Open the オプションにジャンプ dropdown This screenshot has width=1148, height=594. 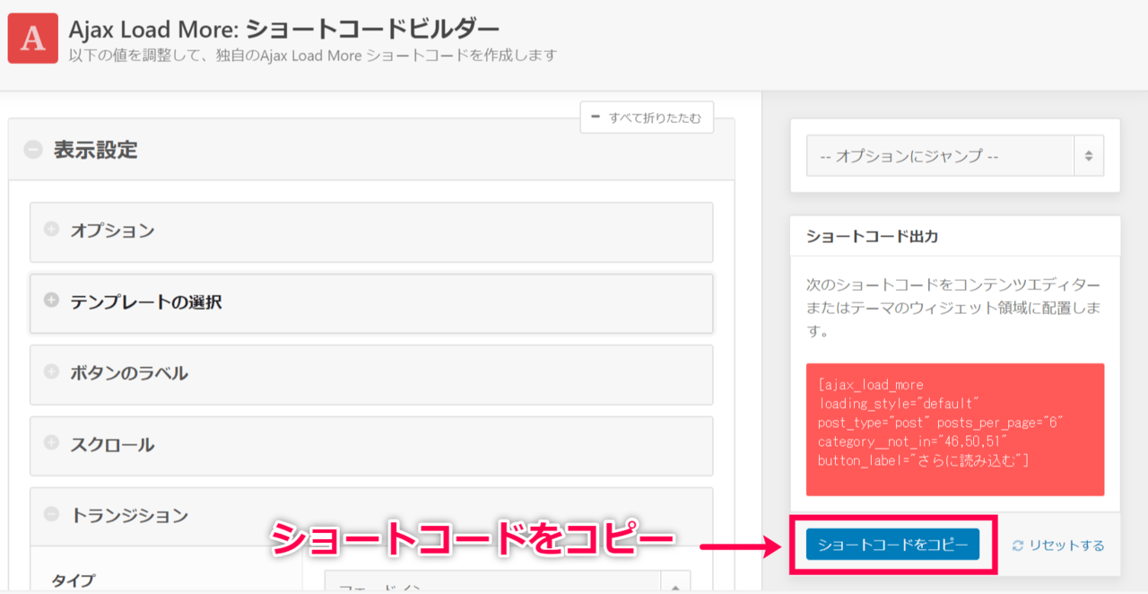click(955, 156)
